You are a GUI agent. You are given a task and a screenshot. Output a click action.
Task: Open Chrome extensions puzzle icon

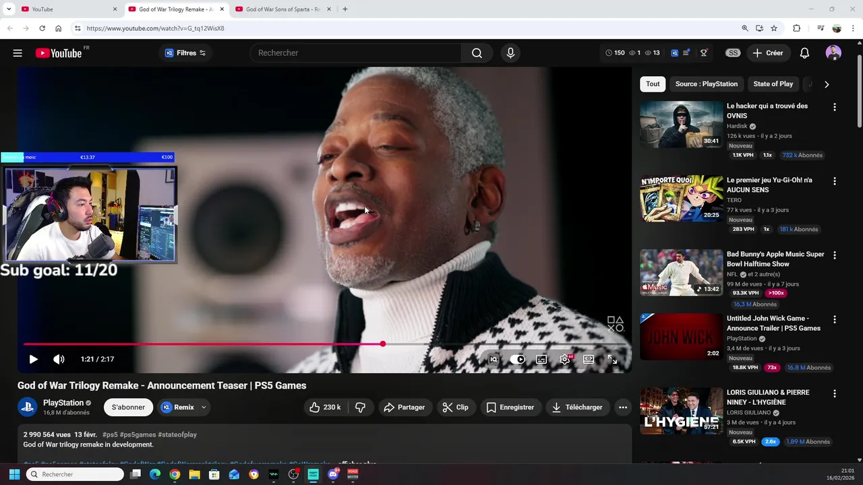796,28
